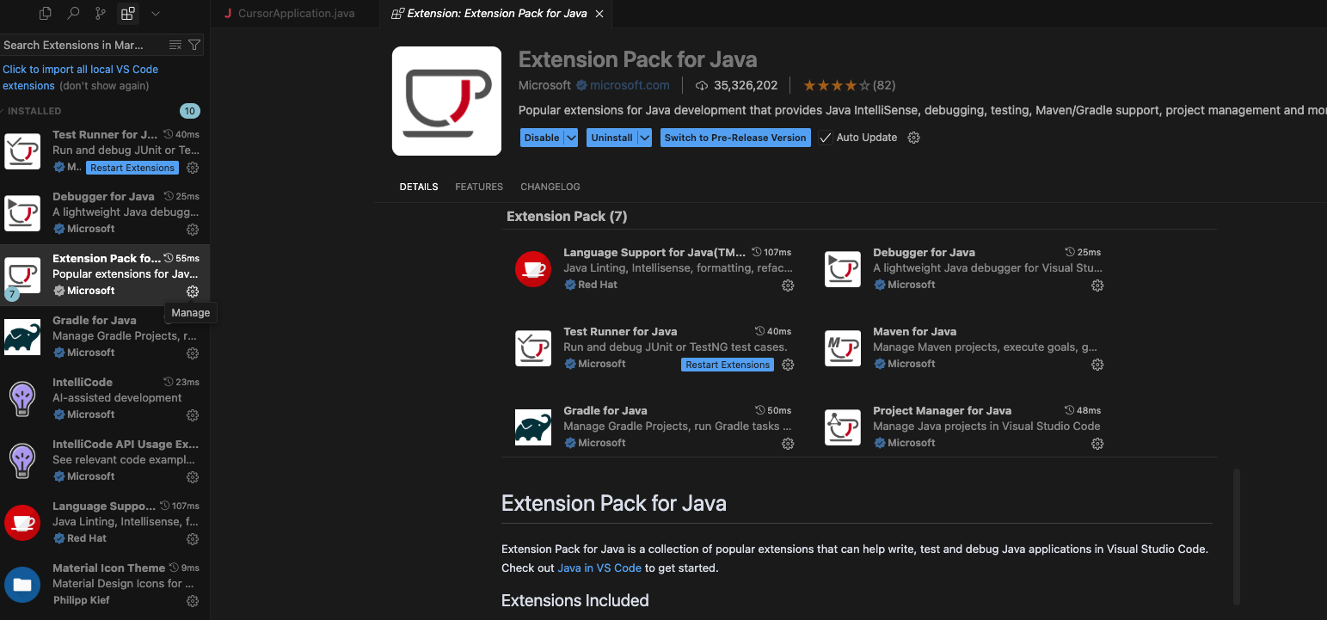Screen dimensions: 1327x620
Task: Open gear for Gradle for Java in pack list
Action: point(788,444)
